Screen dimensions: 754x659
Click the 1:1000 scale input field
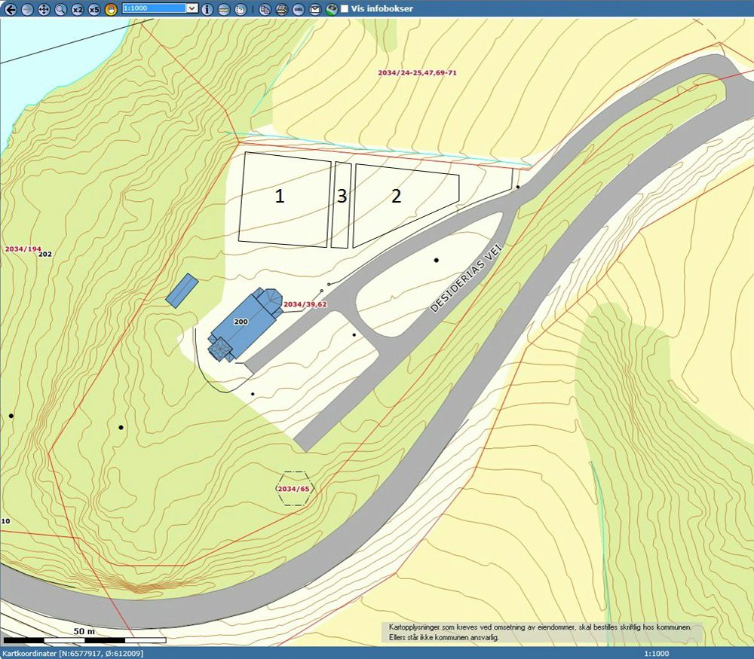click(153, 8)
